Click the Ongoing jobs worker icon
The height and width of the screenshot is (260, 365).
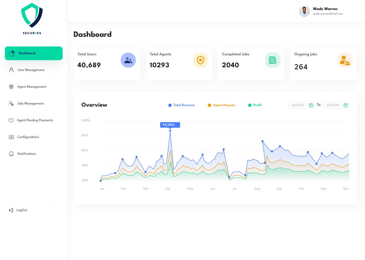(345, 60)
